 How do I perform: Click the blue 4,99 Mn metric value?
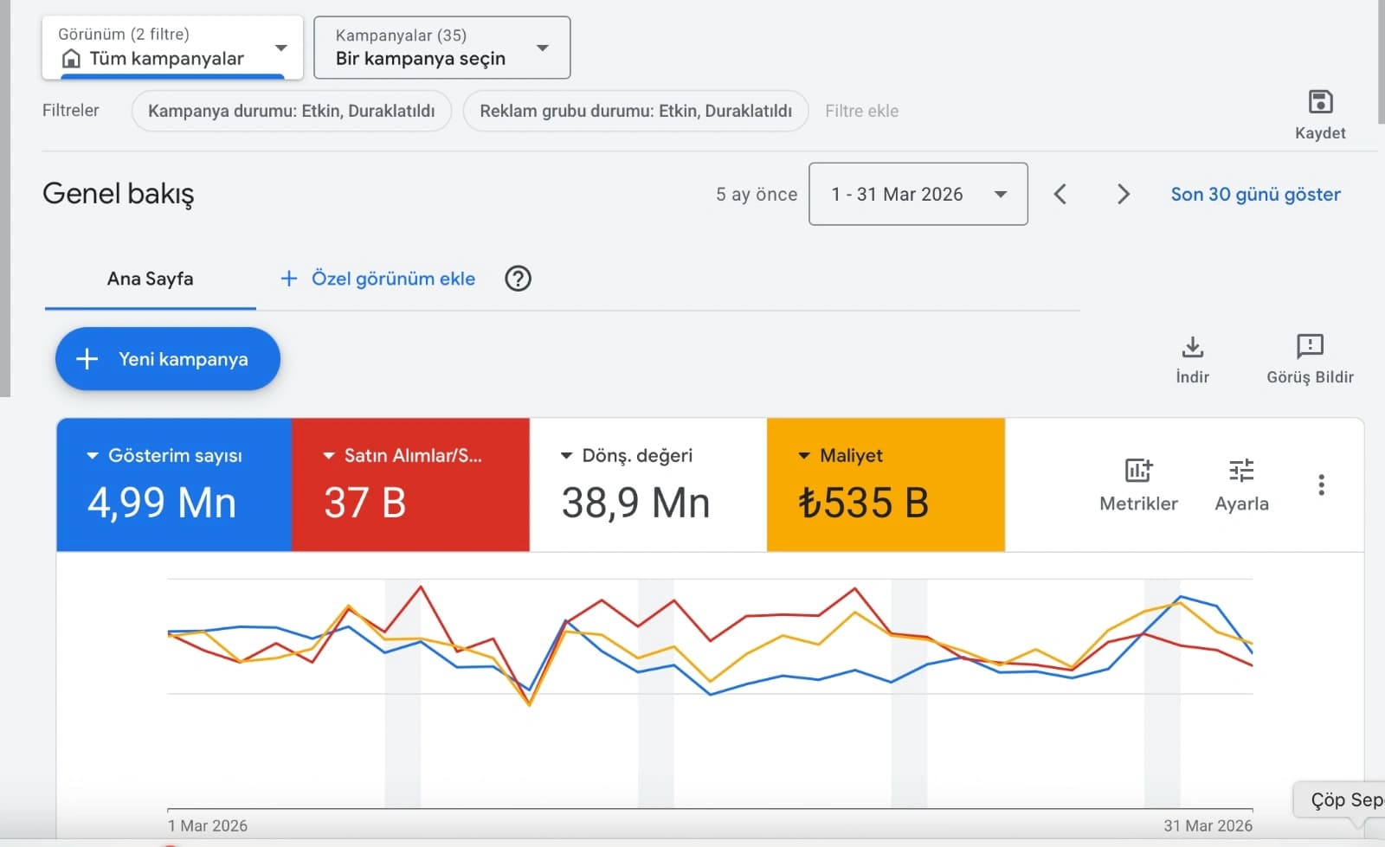pos(162,503)
